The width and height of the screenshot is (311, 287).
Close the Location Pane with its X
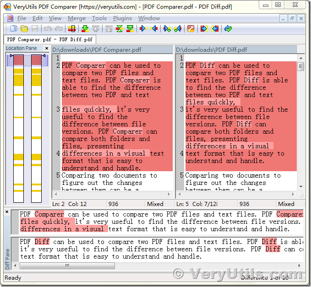click(47, 48)
